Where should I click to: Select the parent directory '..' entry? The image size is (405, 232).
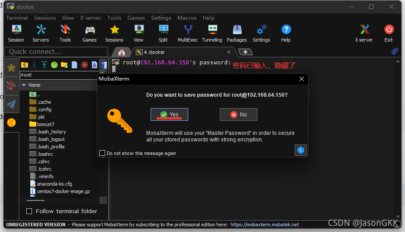coord(35,95)
